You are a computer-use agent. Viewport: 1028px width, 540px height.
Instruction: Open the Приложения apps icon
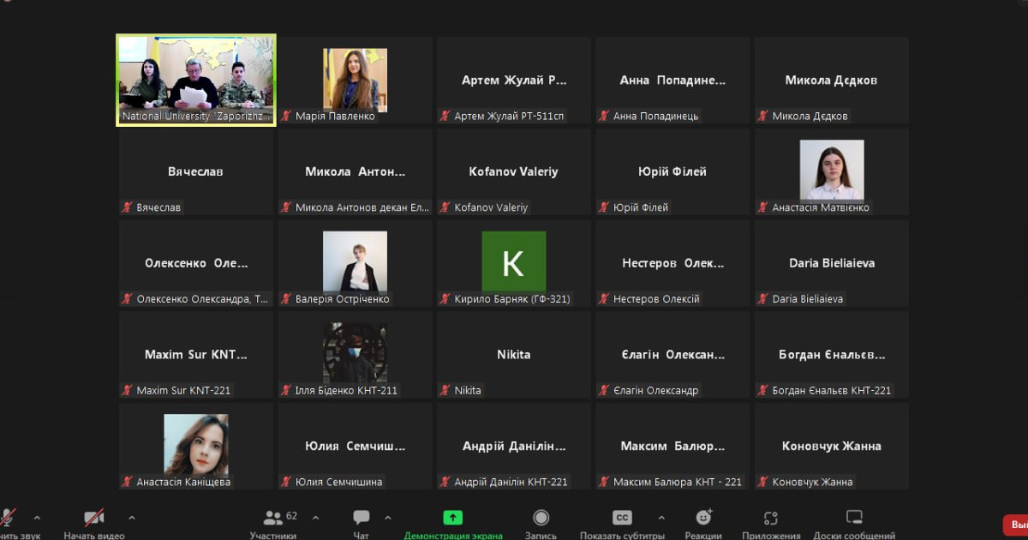pyautogui.click(x=770, y=518)
